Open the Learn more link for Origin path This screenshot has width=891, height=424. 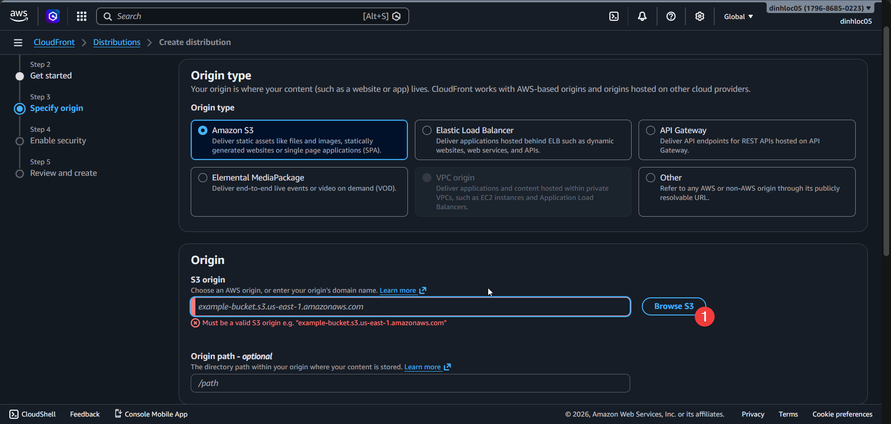423,367
